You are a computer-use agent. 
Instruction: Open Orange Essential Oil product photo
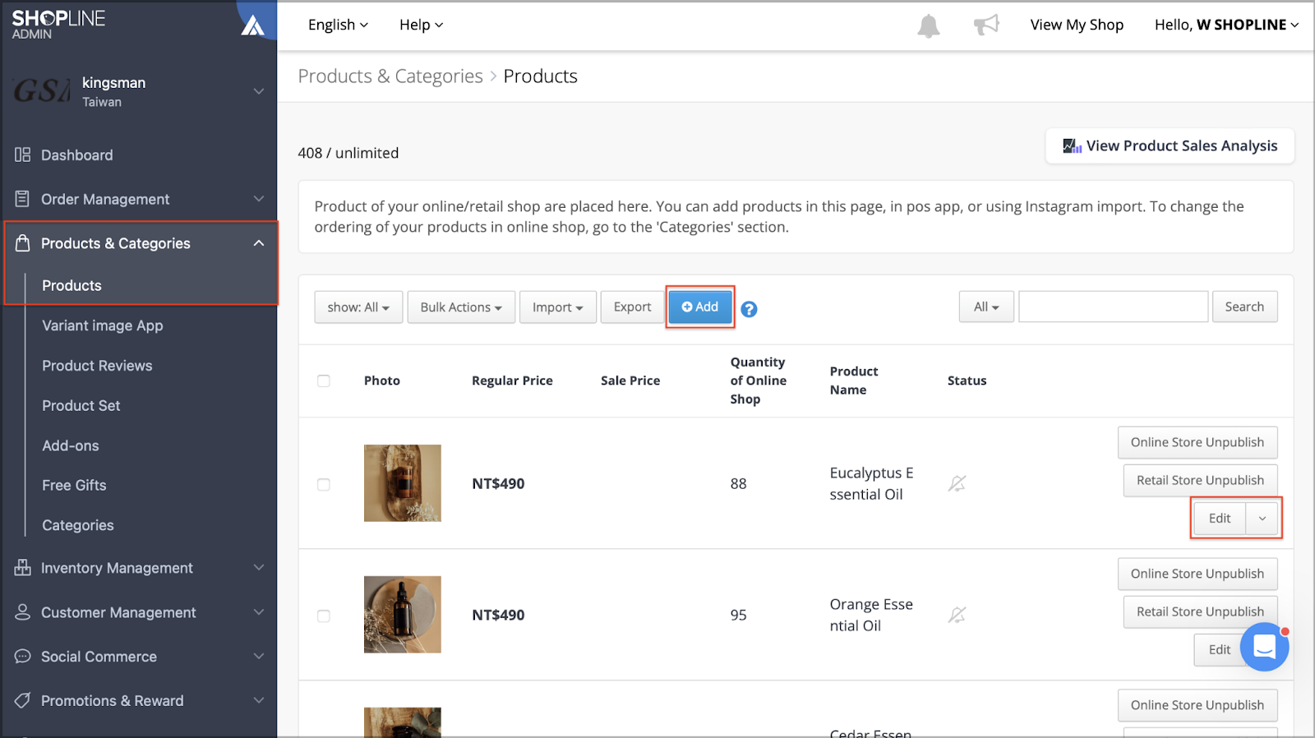(x=403, y=615)
